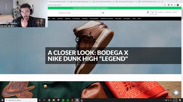
Task: Open the RELEASES menu
Action: click(x=118, y=19)
